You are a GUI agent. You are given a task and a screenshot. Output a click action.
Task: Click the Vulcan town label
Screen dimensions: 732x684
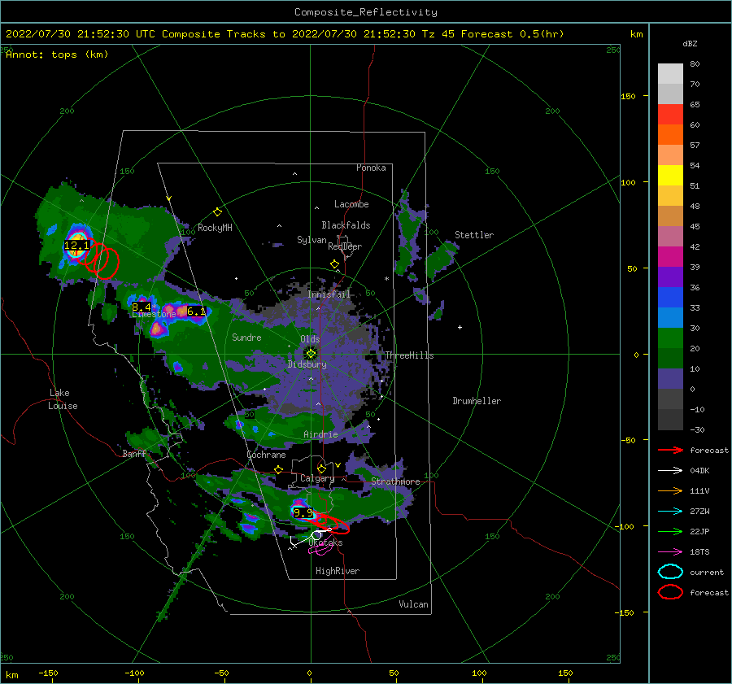(413, 604)
